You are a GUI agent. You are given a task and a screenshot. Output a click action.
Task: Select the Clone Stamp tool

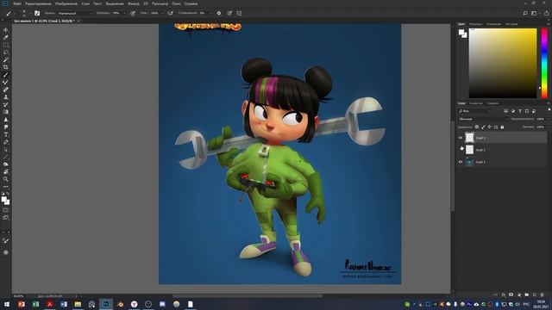(x=6, y=97)
